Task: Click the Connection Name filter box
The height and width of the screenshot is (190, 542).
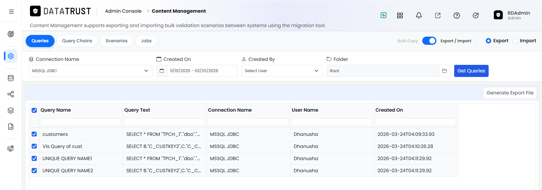Action: coord(248,122)
